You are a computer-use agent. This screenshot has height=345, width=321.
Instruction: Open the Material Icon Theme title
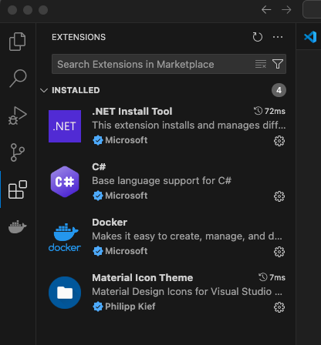click(143, 278)
